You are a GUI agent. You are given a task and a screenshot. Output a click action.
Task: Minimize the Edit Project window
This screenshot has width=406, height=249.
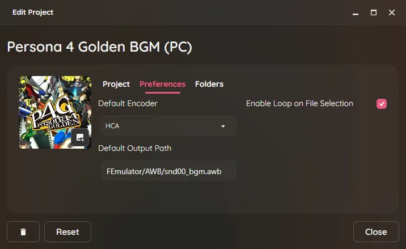[356, 12]
